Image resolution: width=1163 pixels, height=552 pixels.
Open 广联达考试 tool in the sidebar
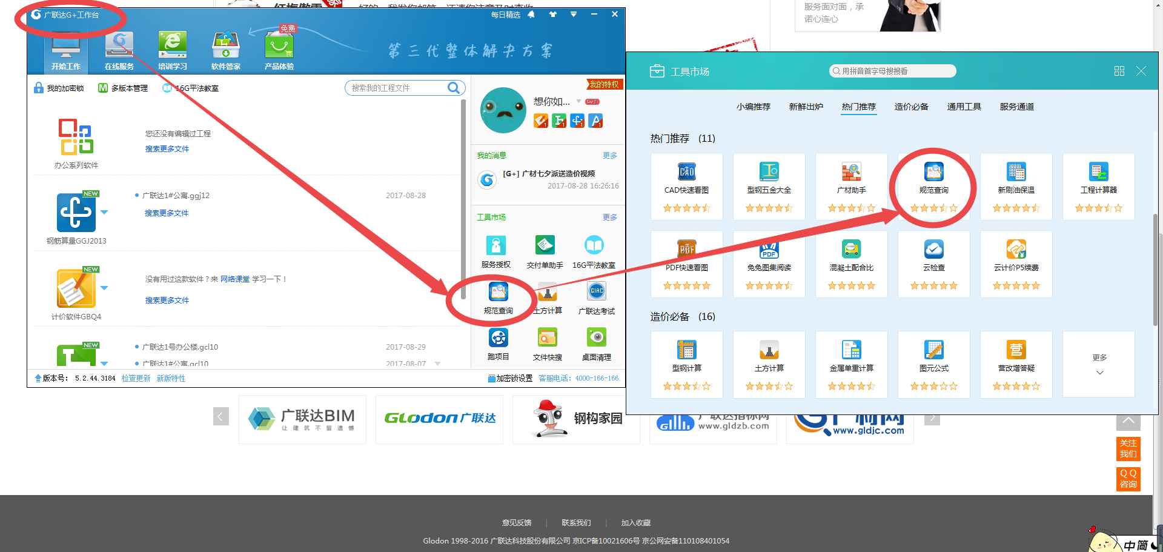point(597,298)
